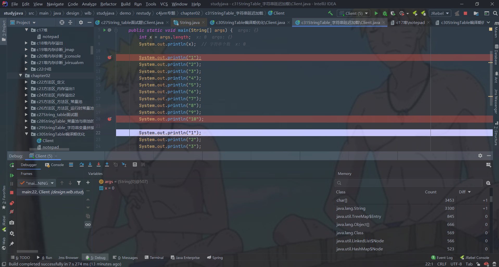Stop the running process in top toolbar
The image size is (499, 267).
tap(465, 13)
